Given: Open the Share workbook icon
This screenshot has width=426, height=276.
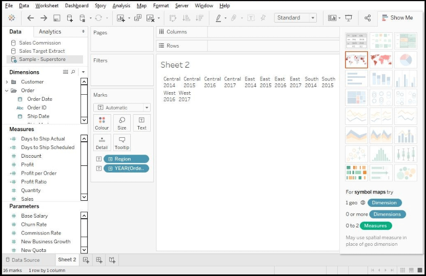Looking at the screenshot, I should [368, 18].
